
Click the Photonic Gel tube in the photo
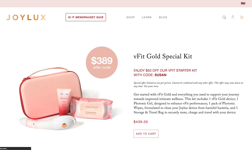point(64,102)
